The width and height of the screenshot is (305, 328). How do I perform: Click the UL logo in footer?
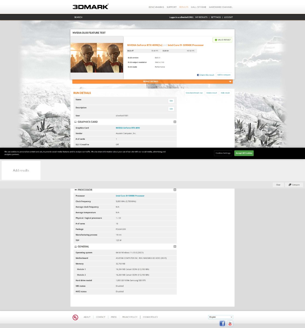(x=75, y=317)
